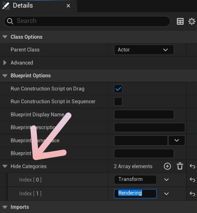Click the search magnifier icon
Viewport: 197px width, 213px height.
point(10,21)
